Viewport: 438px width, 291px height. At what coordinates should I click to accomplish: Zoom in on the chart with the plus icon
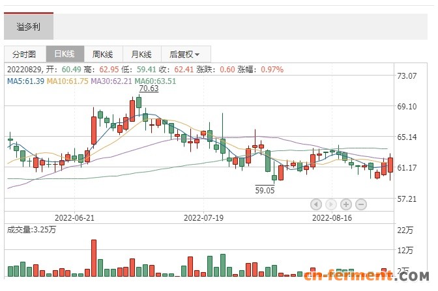coord(346,204)
